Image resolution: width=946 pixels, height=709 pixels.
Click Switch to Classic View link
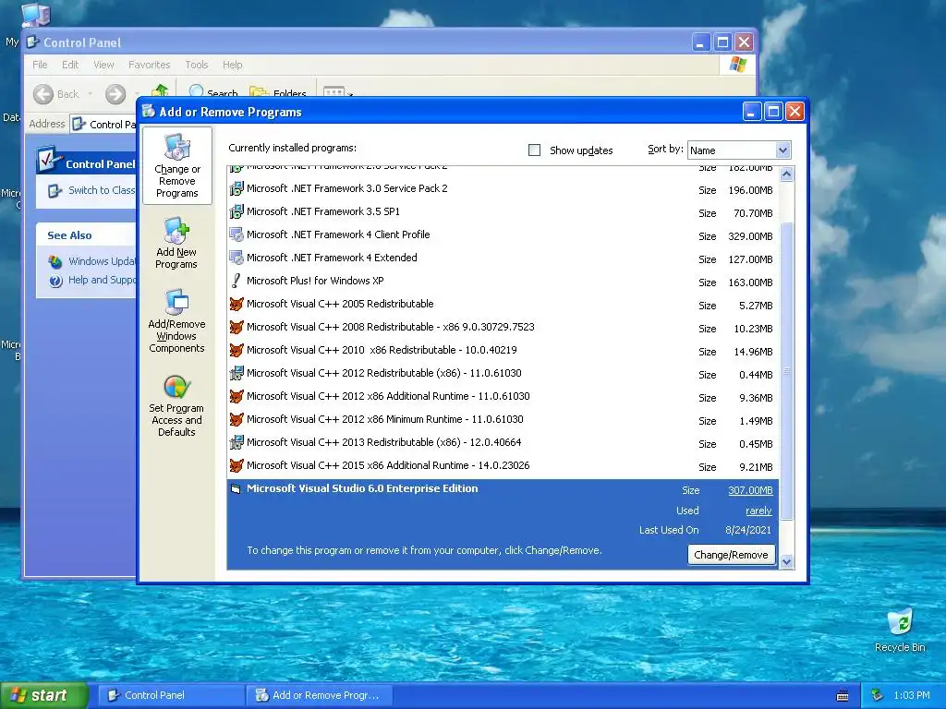click(102, 190)
